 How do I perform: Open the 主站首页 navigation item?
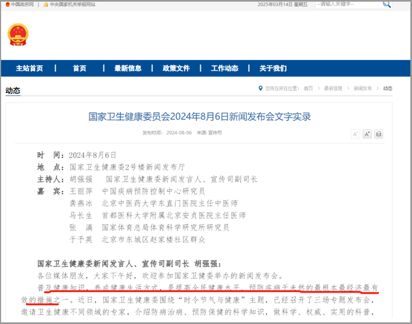[29, 69]
